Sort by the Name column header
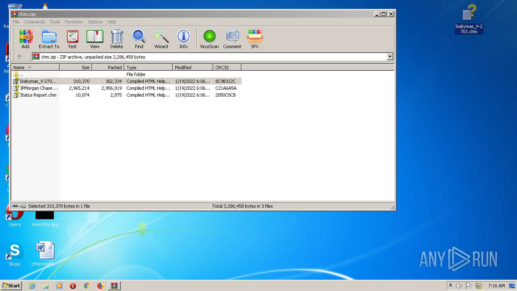Image resolution: width=517 pixels, height=291 pixels. click(x=35, y=67)
